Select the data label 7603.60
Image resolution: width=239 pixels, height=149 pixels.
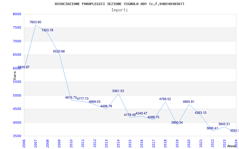35,22
